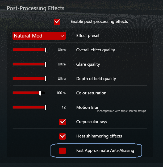Click the Motion Blur slider

(29, 107)
